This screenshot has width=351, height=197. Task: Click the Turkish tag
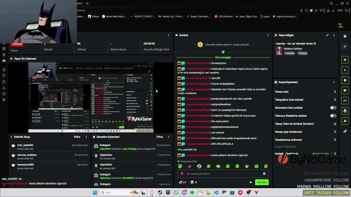click(x=289, y=53)
